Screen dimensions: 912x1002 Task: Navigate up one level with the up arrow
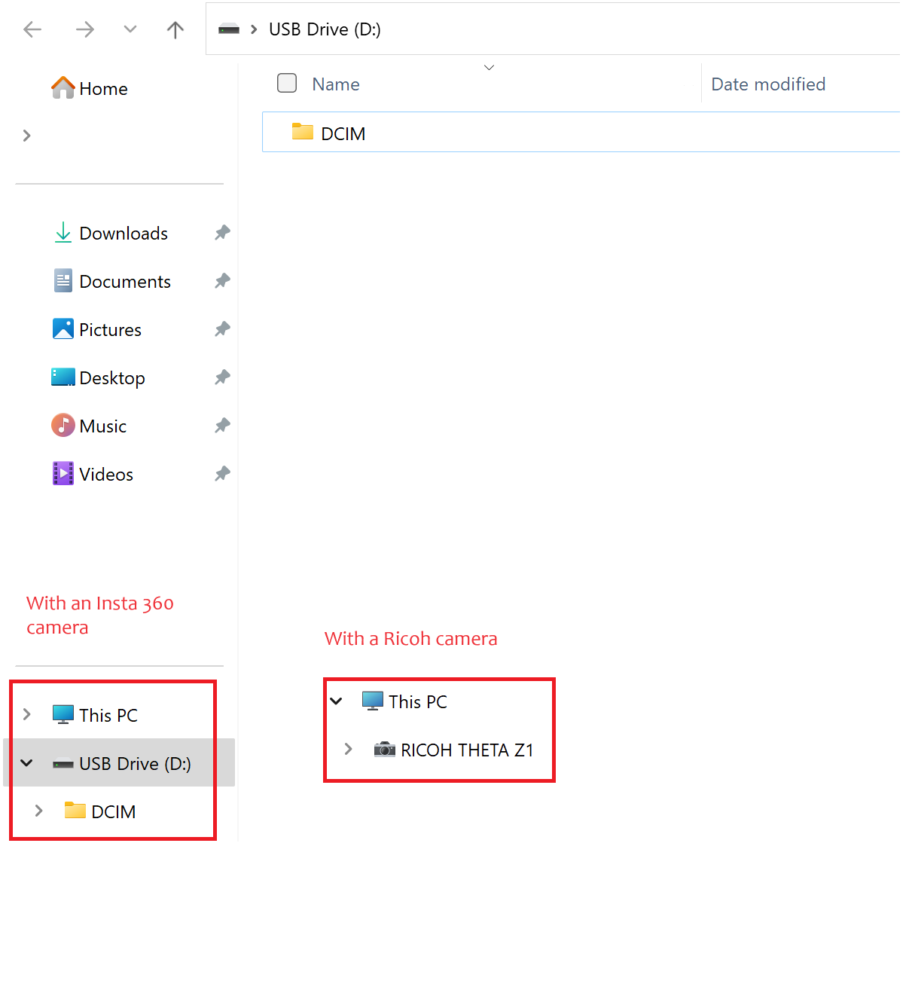[x=175, y=29]
